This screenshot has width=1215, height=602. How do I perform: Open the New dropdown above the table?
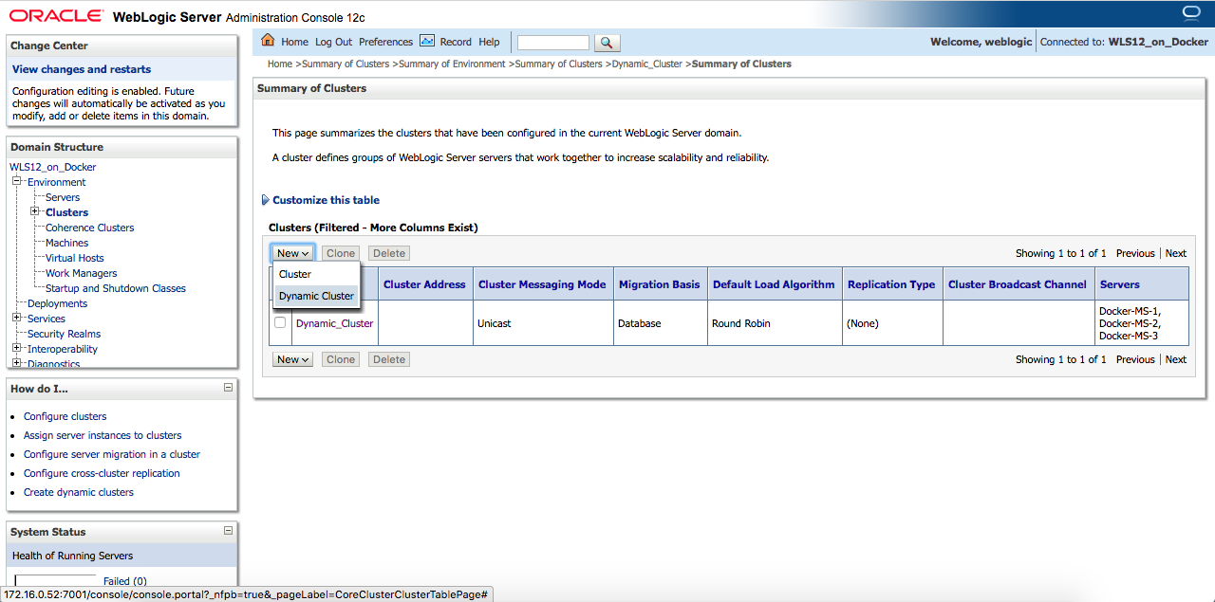(292, 253)
